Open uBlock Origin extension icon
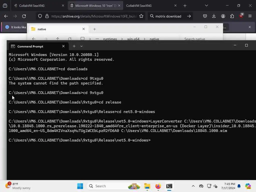 click(241, 16)
